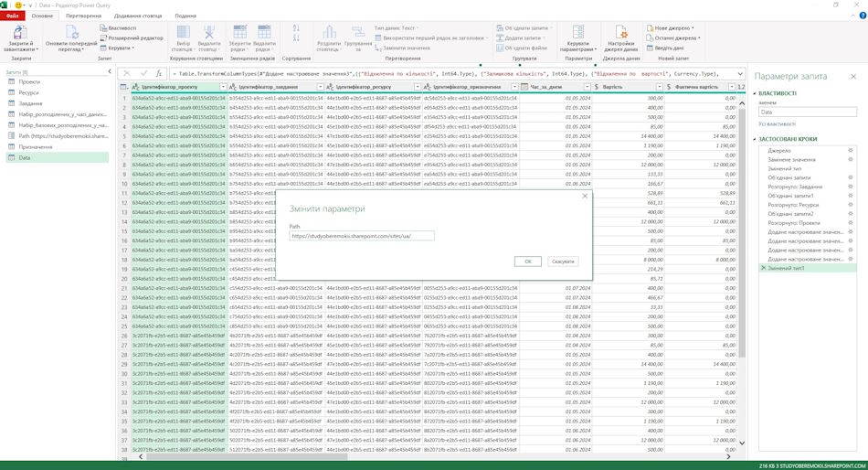Image resolution: width=868 pixels, height=470 pixels.
Task: Switch to the Основне ribbon tab
Action: coord(42,16)
